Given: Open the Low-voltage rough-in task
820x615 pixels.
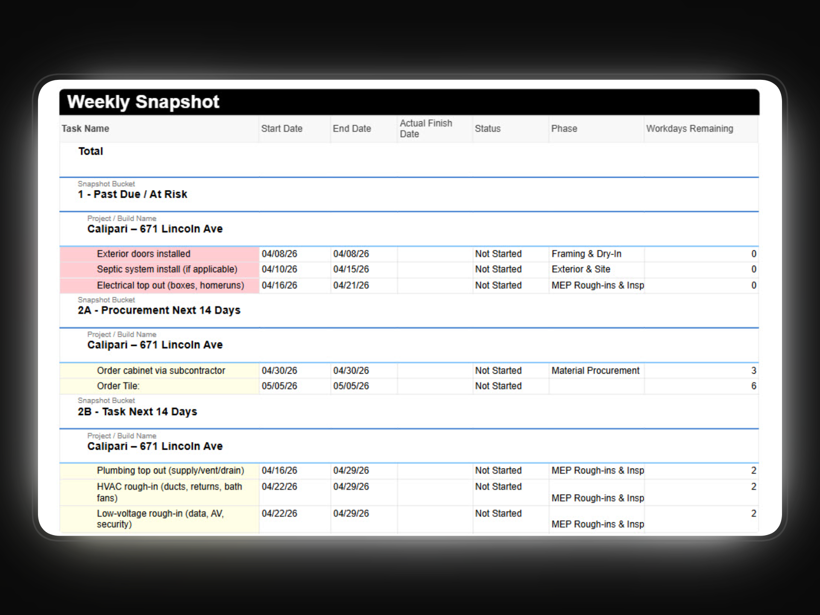Looking at the screenshot, I should pyautogui.click(x=160, y=519).
